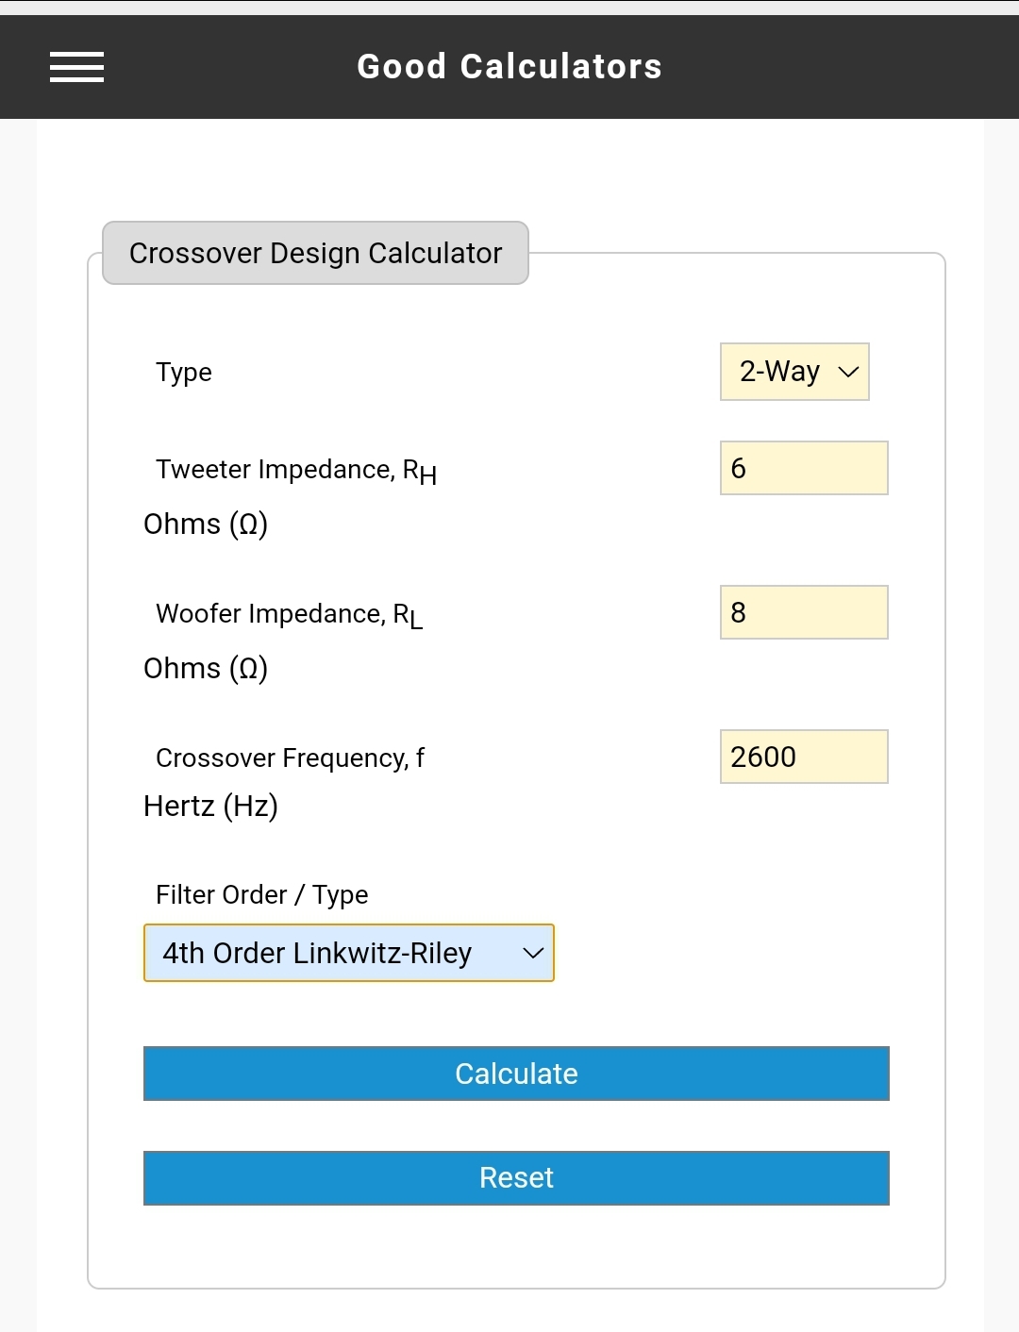Click the Crossover Frequency, f label
This screenshot has height=1332, width=1019.
(291, 758)
